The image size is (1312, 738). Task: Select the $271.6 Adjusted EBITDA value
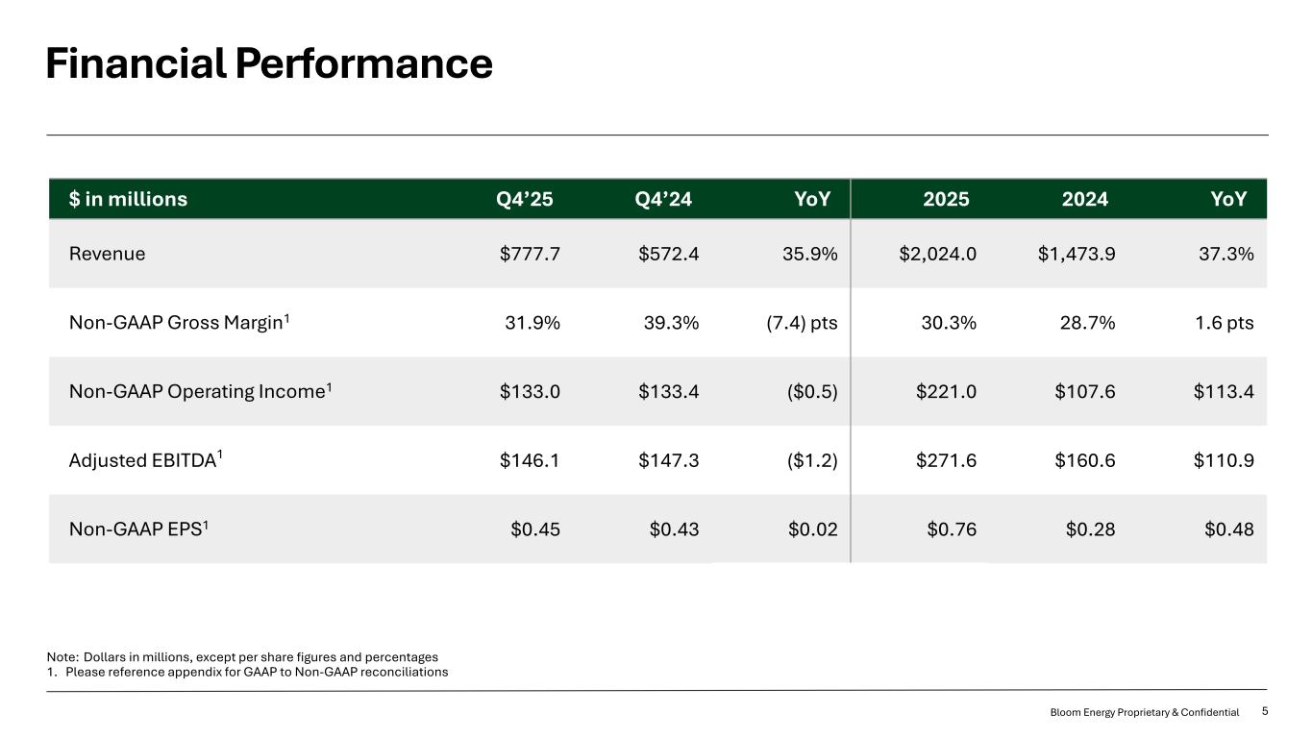[x=948, y=460]
